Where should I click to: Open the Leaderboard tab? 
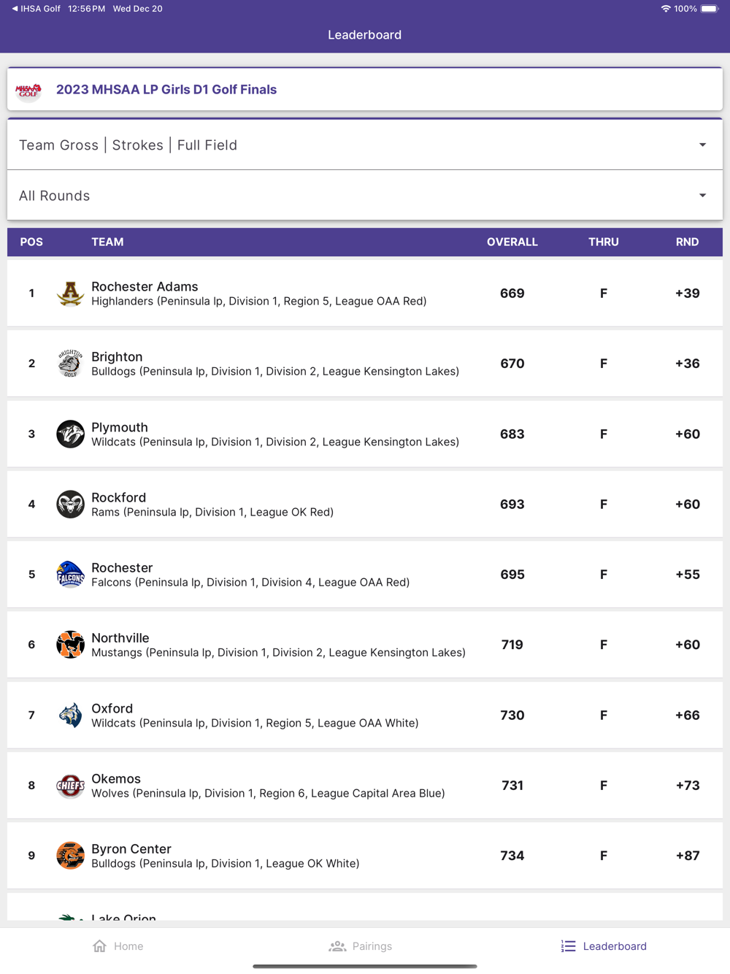pos(604,946)
